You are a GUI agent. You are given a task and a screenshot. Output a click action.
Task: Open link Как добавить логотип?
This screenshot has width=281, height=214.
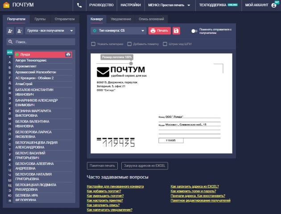tap(103, 191)
